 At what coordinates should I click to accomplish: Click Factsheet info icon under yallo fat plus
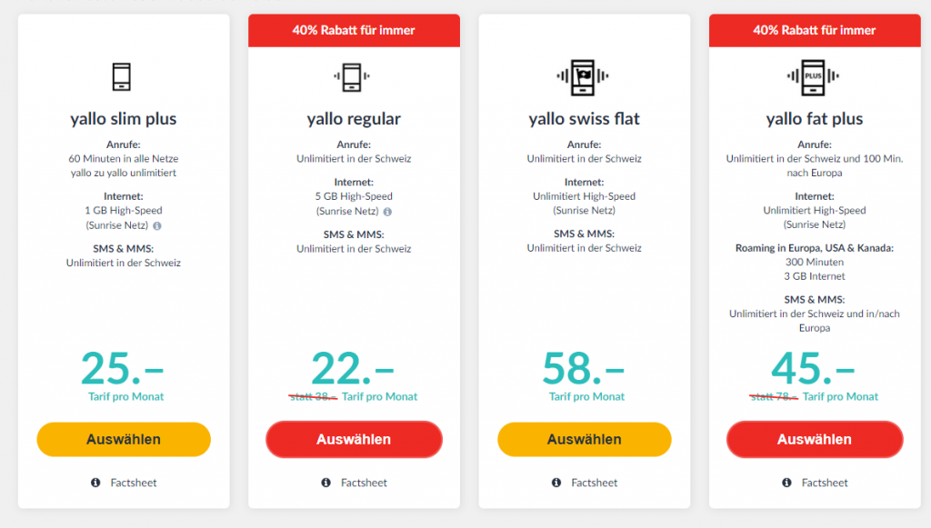tap(787, 483)
